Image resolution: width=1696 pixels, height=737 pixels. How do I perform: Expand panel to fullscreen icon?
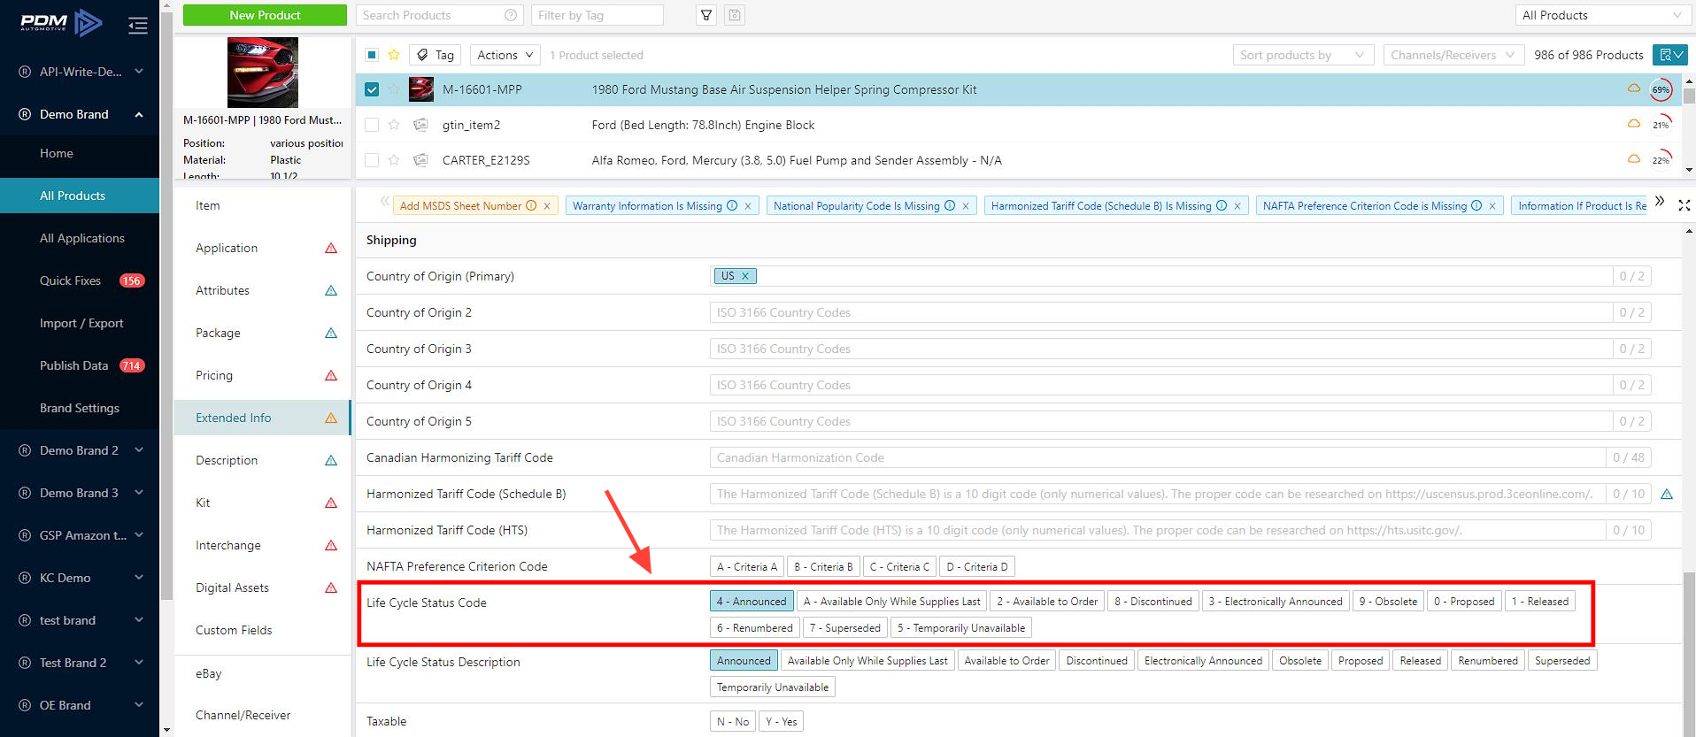click(x=1684, y=205)
